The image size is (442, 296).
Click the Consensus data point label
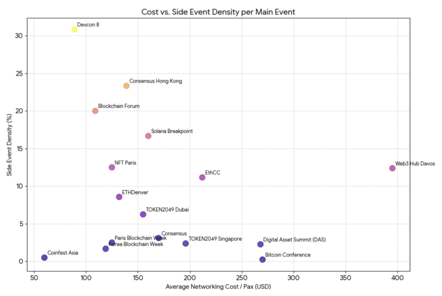[x=174, y=233]
